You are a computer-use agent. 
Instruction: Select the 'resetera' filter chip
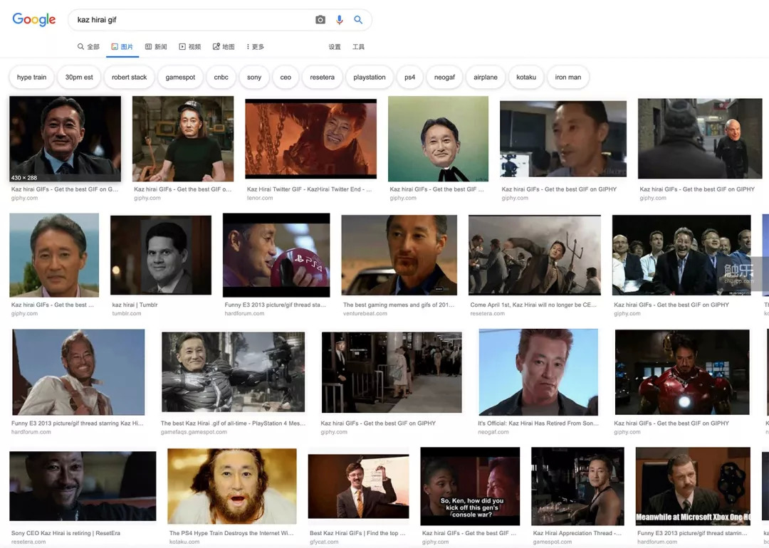(x=322, y=78)
